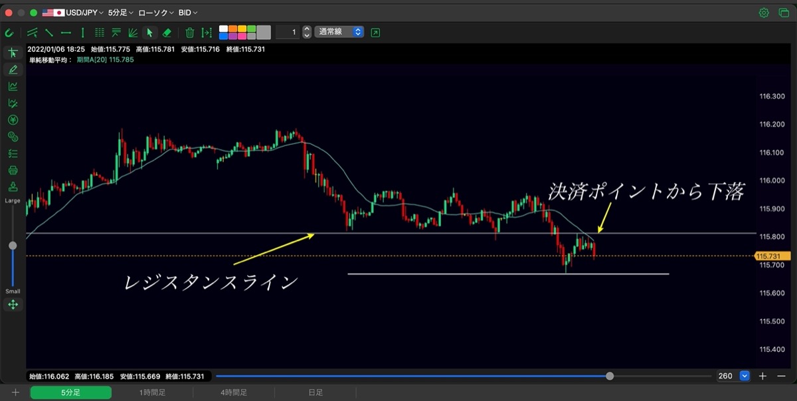Select the trend line drawing tool

coord(48,32)
